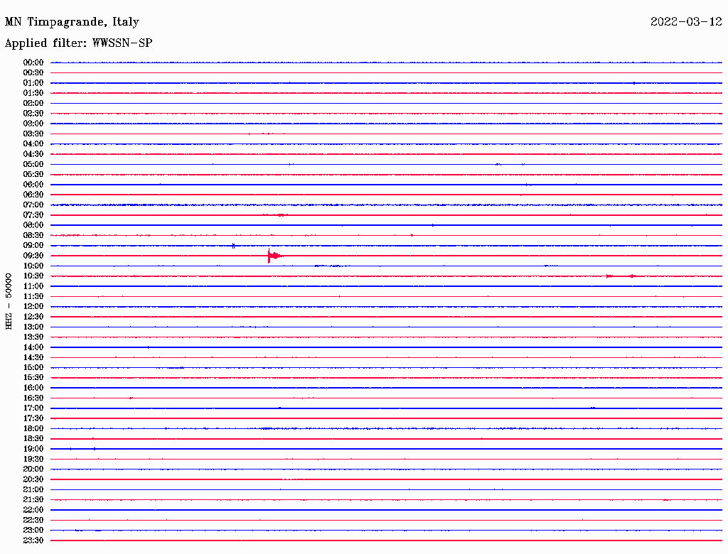Select the 22:30 time label

pos(33,520)
